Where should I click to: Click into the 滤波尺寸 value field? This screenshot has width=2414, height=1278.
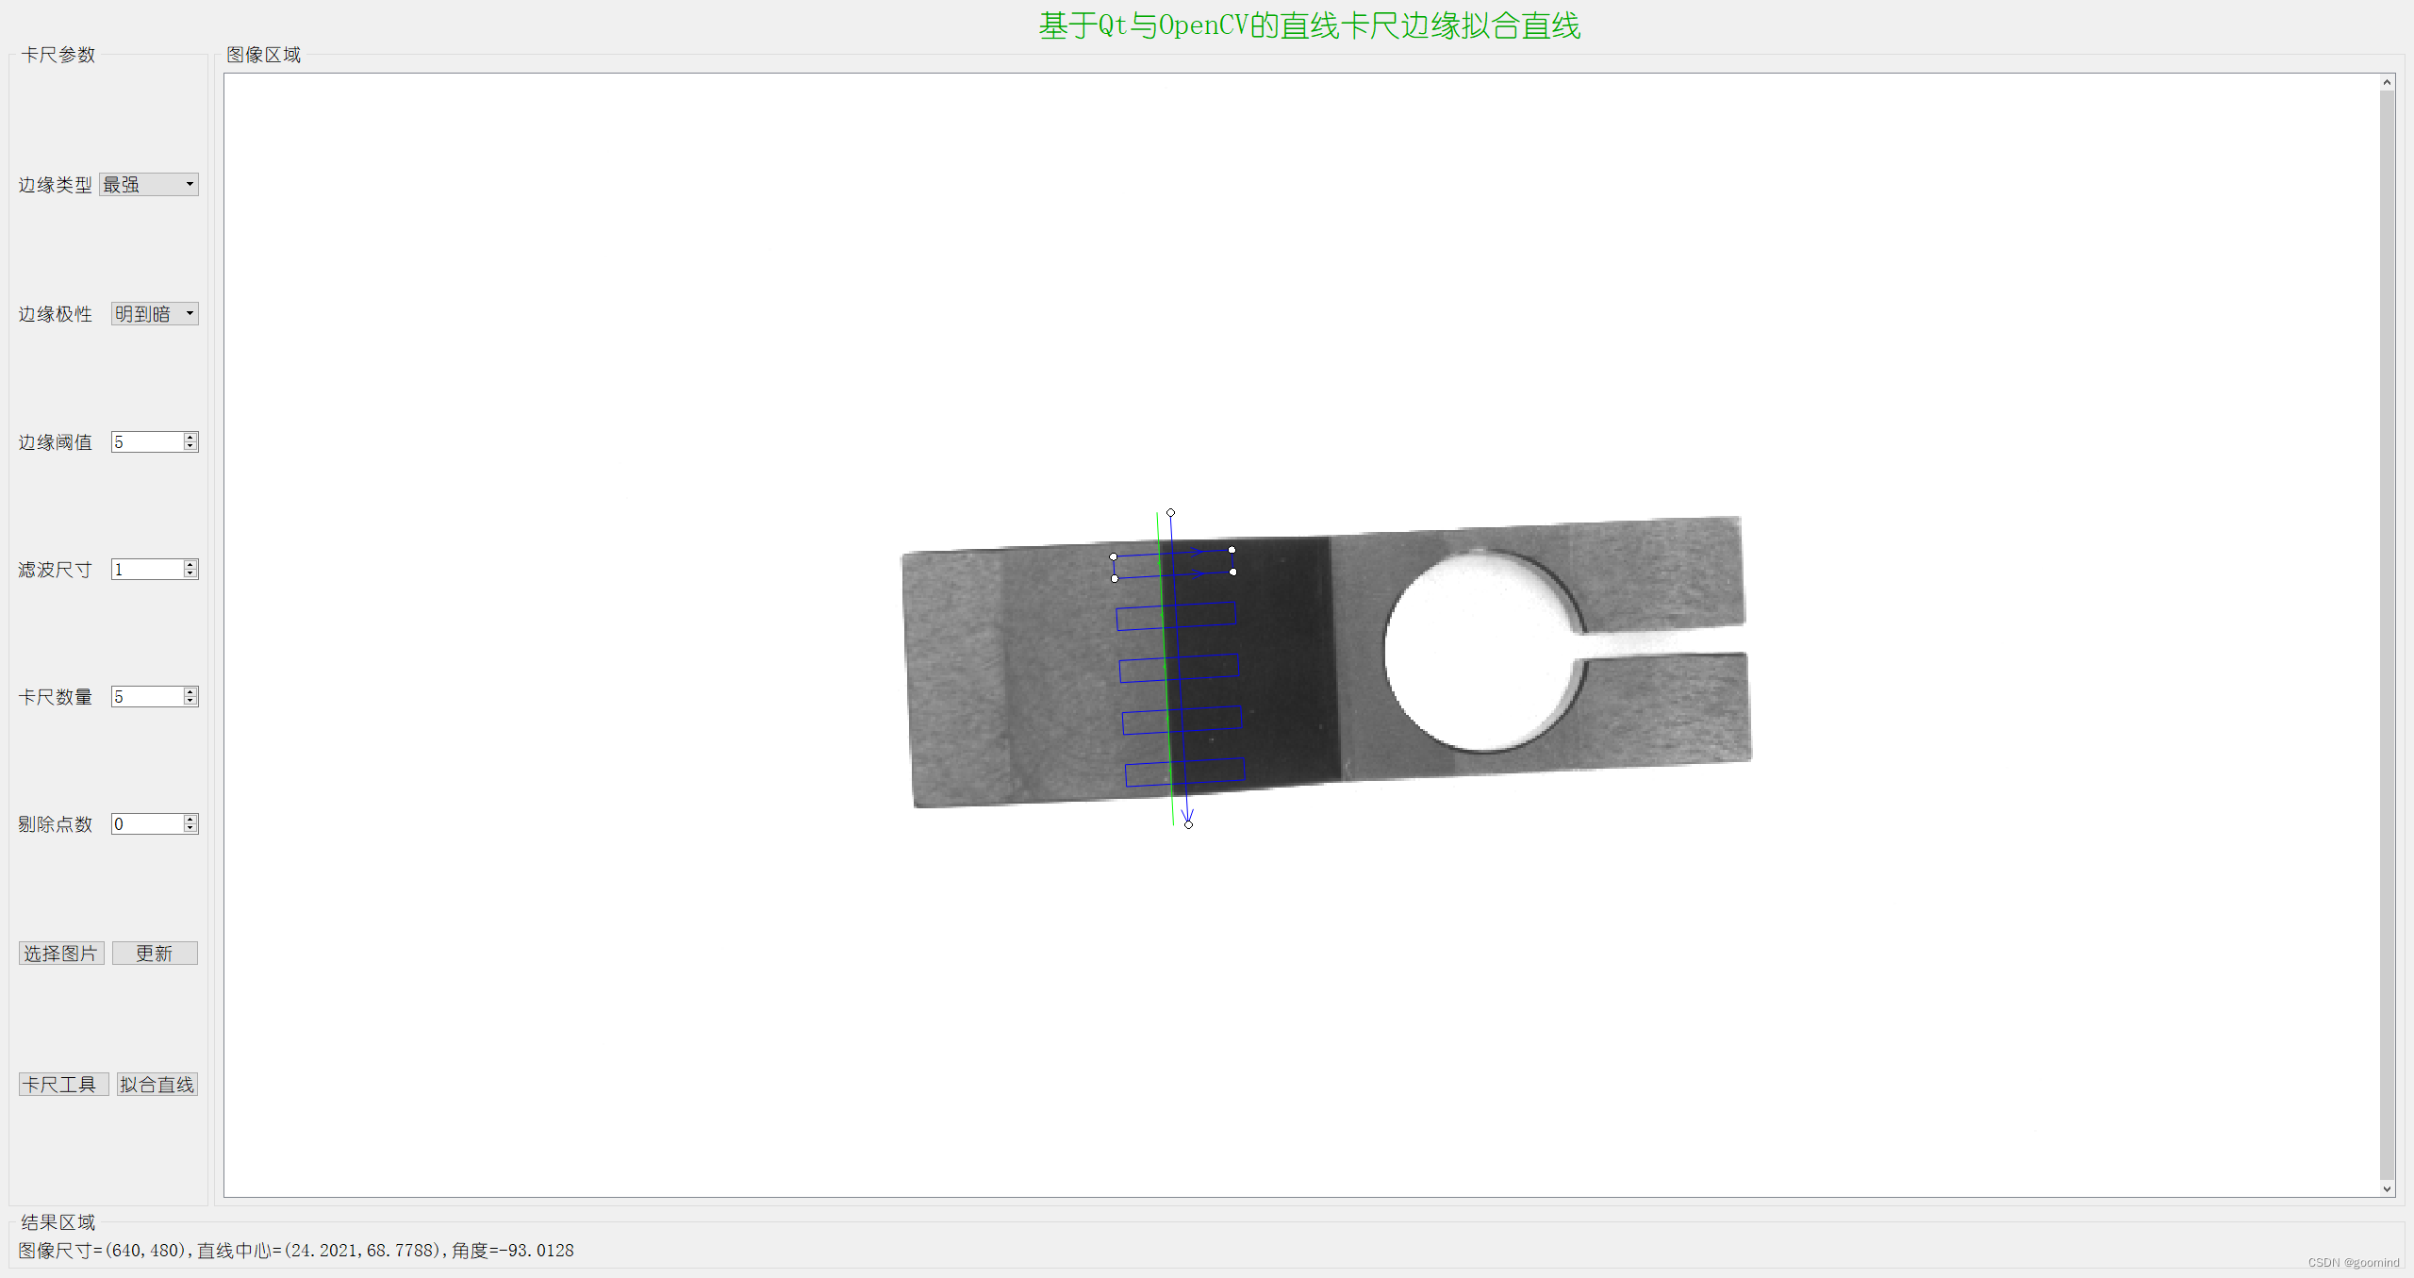point(147,569)
